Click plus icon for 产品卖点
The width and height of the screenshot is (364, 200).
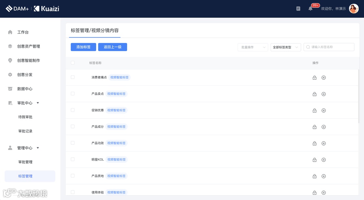tap(324, 94)
